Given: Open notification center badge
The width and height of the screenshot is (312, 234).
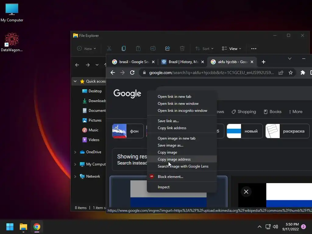Looking at the screenshot, I should tap(303, 227).
